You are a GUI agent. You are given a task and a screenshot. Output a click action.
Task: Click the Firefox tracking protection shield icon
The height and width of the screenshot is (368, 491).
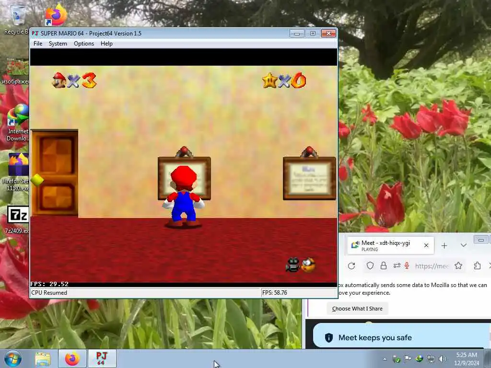370,265
